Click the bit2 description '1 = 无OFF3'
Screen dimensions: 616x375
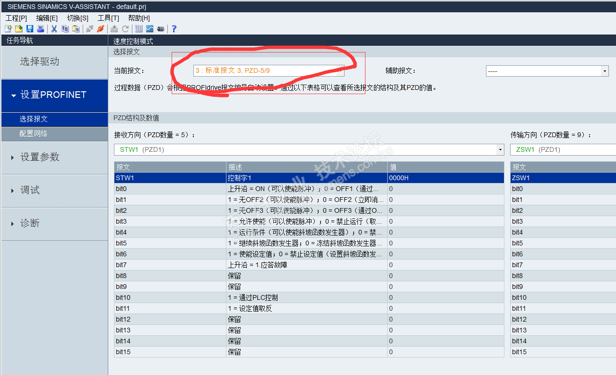pyautogui.click(x=307, y=210)
